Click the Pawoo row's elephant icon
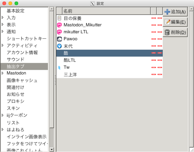 point(59,39)
